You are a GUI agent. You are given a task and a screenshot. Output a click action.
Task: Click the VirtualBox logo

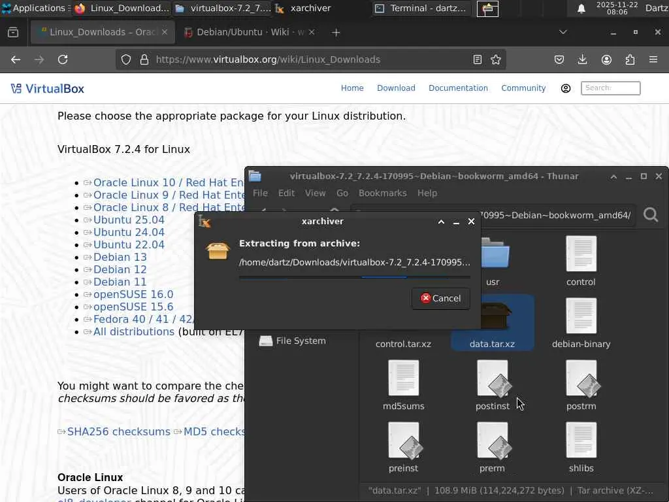47,89
